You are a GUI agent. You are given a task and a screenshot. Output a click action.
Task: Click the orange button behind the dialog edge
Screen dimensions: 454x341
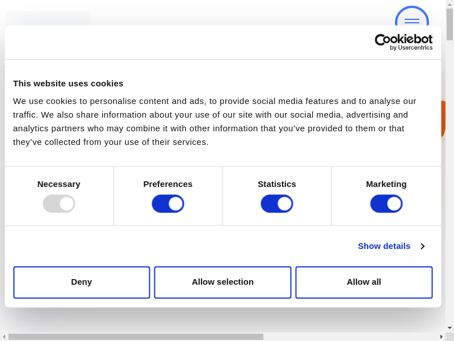click(443, 119)
